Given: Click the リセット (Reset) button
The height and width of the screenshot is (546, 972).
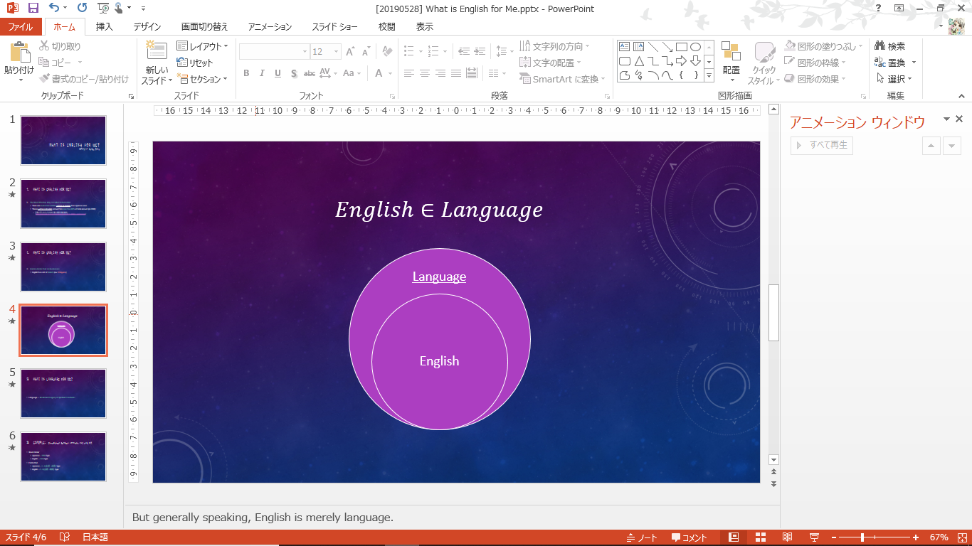Looking at the screenshot, I should click(x=196, y=63).
